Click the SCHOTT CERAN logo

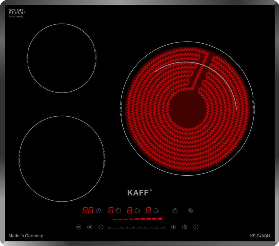[x=17, y=12]
